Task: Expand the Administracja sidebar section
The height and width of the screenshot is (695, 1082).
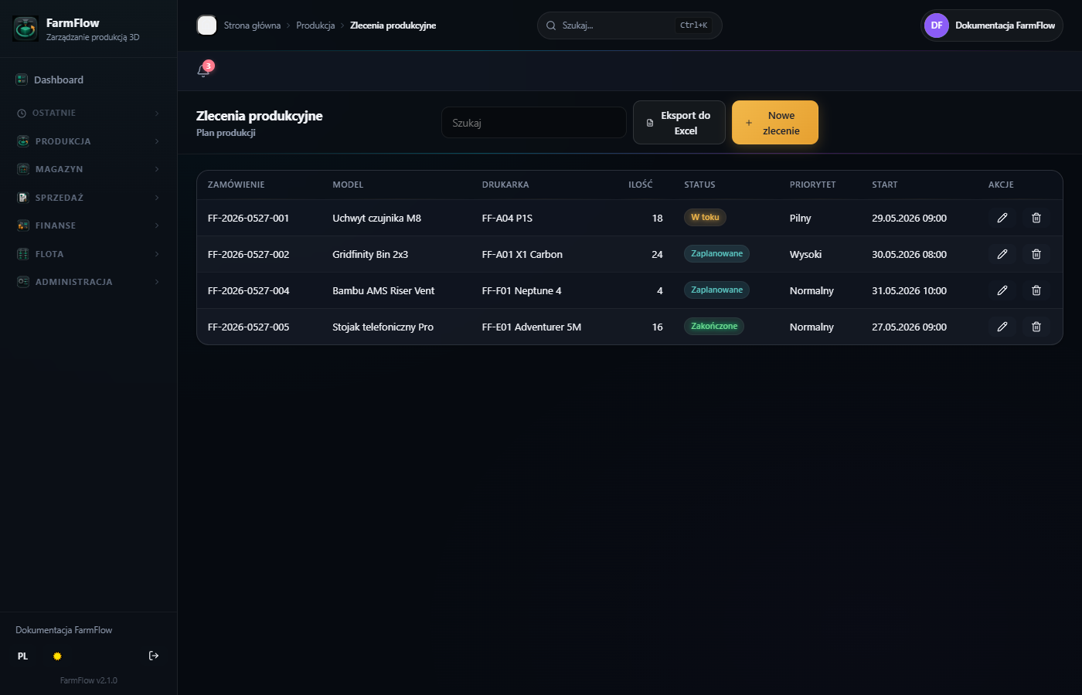Action: [89, 282]
